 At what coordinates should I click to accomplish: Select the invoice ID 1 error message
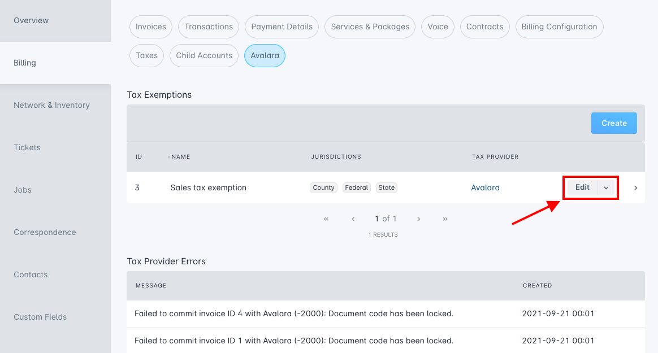point(294,341)
